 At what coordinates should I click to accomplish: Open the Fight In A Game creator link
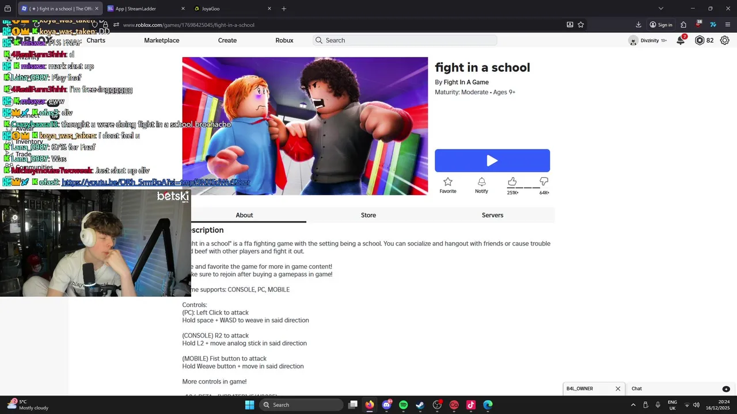[466, 82]
